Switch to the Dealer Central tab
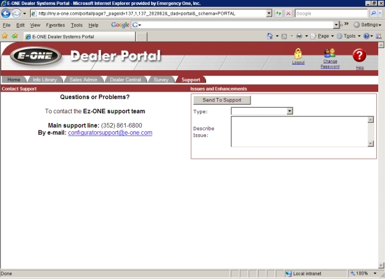The image size is (385, 279). point(125,79)
